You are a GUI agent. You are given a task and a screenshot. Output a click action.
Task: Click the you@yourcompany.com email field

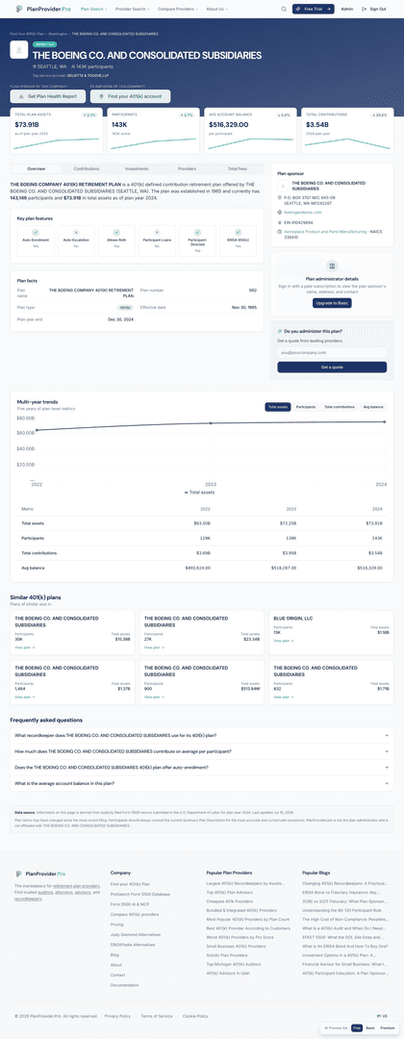(332, 352)
